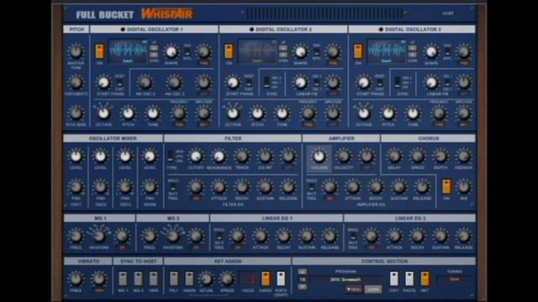Click the MG 2 Freq knob
538x302 pixels.
(x=150, y=236)
